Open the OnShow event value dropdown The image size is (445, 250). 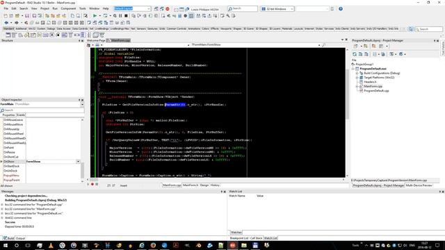(78, 162)
